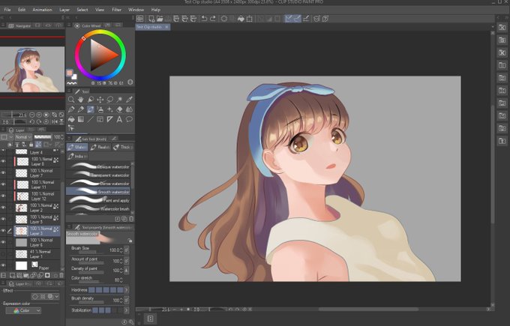
Task: Click the Undo arrow in top toolbar
Action: (204, 19)
